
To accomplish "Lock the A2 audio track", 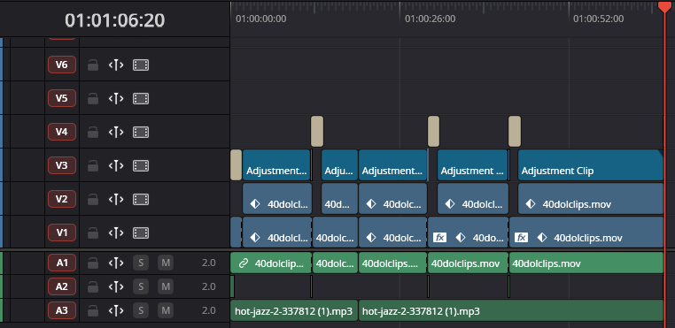I will tap(92, 286).
